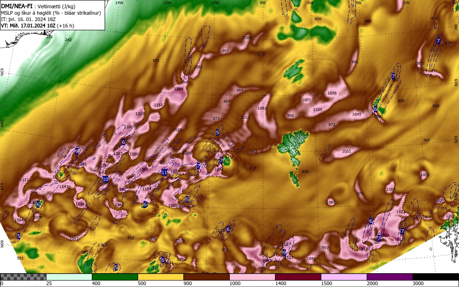The height and width of the screenshot is (287, 459).
Task: Select the yellow 500–900 legend swatch
Action: [161, 277]
